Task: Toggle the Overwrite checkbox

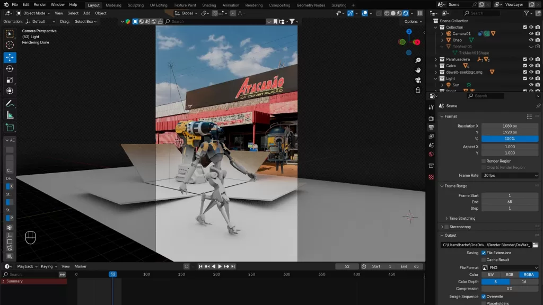Action: 484,297
